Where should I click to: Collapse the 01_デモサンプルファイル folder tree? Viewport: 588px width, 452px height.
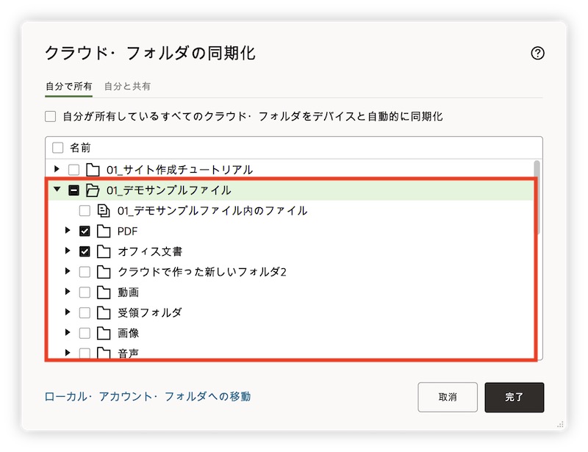pos(57,190)
